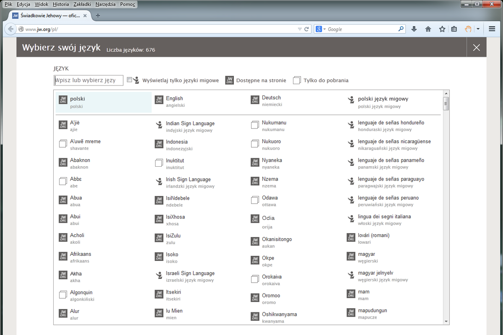503x335 pixels.
Task: Click the download-only icon beside Orokaiva
Action: (255, 279)
